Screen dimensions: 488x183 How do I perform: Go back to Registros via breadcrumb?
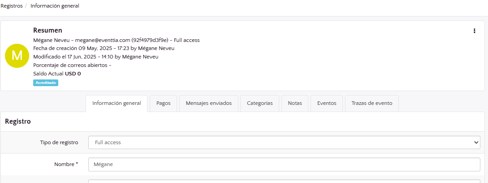[11, 6]
